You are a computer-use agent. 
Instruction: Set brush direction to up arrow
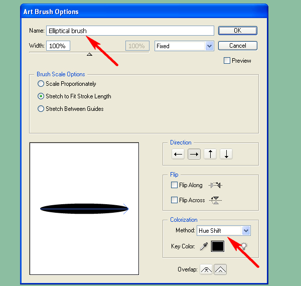(210, 154)
